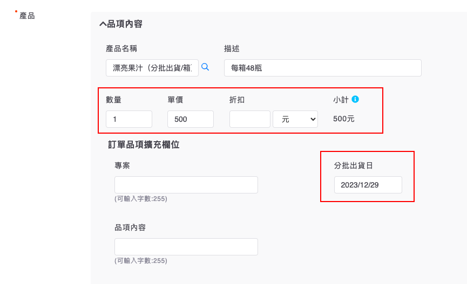This screenshot has width=467, height=284.
Task: Click the info icon beside 小計
Action: (355, 99)
